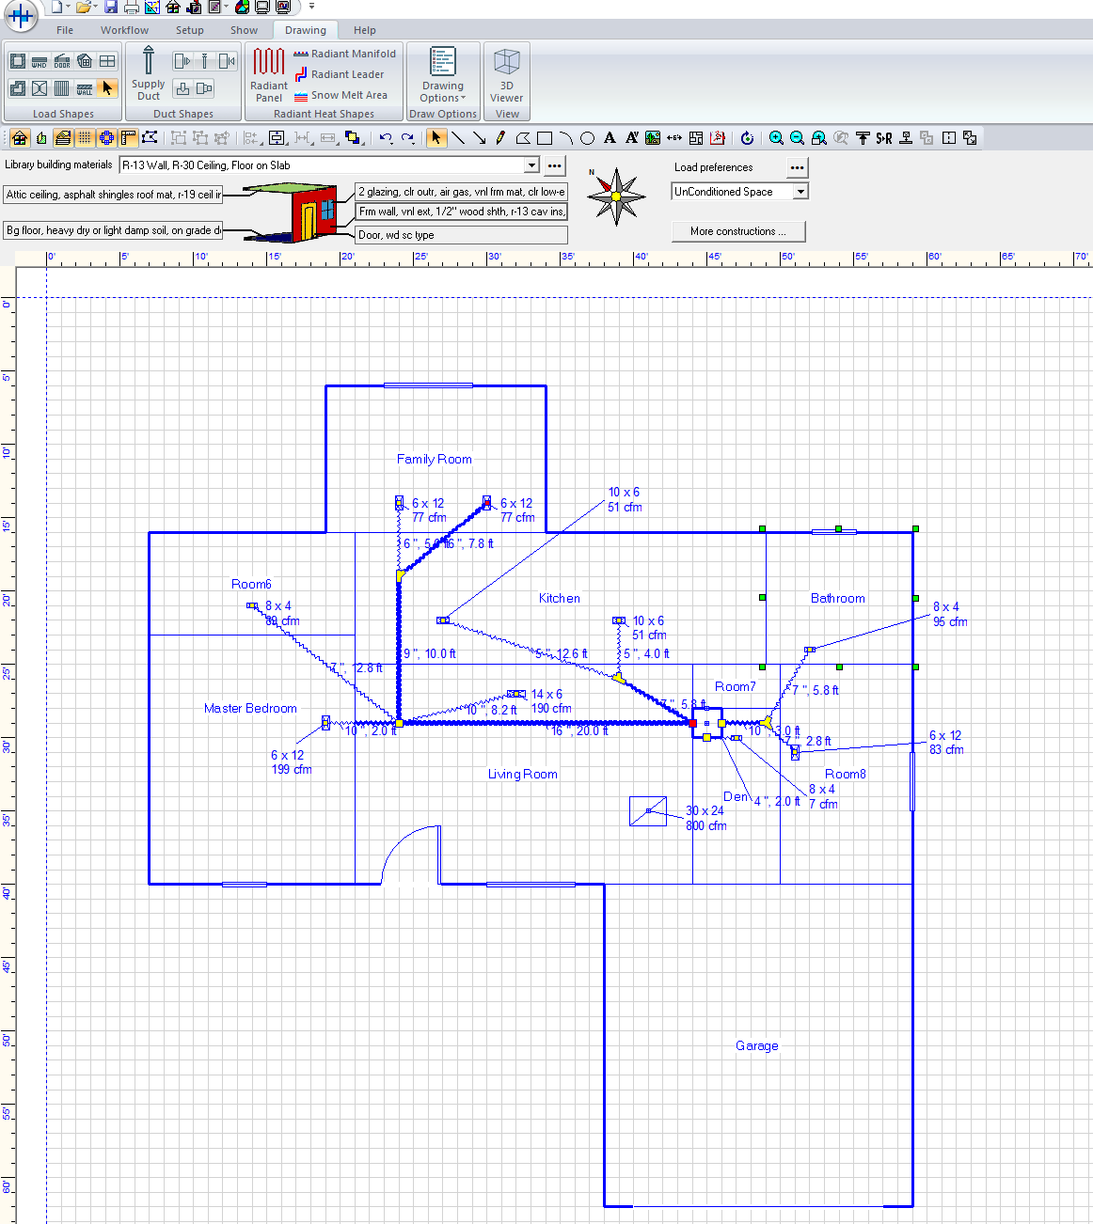Click the Supply Duct tool
This screenshot has height=1224, width=1093.
tap(148, 73)
